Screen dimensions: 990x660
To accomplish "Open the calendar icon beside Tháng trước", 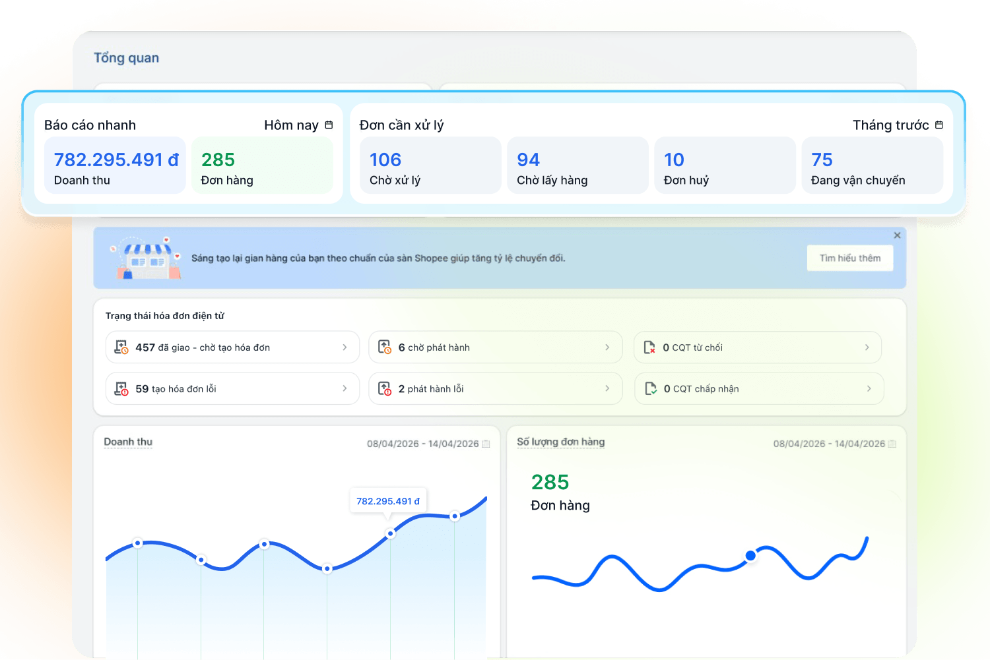I will pos(939,125).
